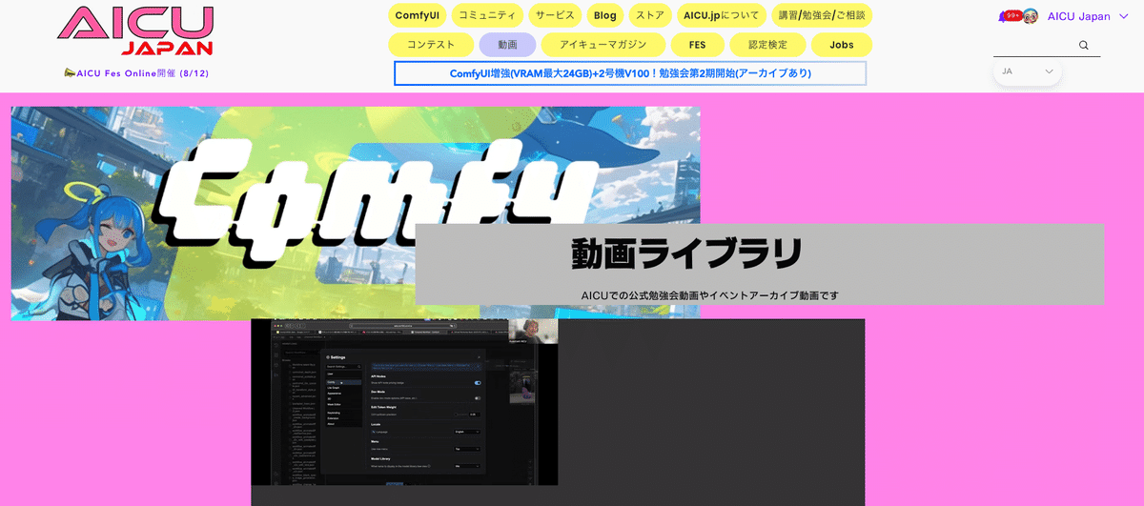
Task: Click the AICU Japan logo
Action: [x=135, y=30]
